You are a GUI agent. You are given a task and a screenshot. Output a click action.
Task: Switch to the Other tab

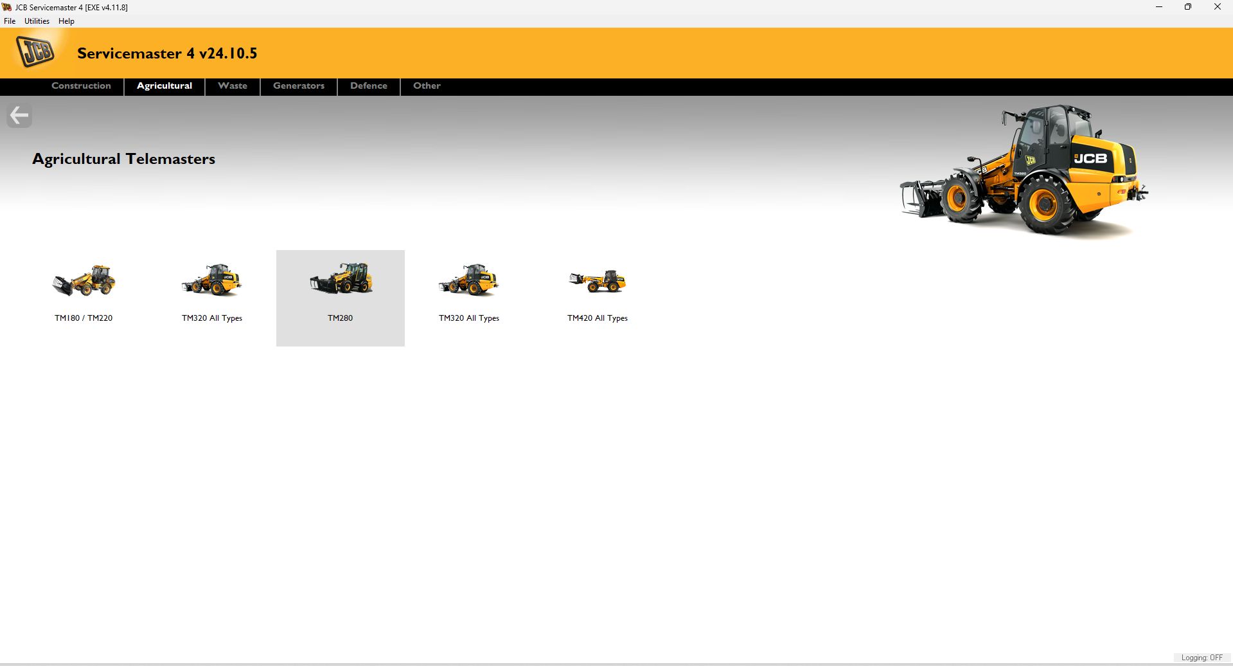tap(426, 86)
